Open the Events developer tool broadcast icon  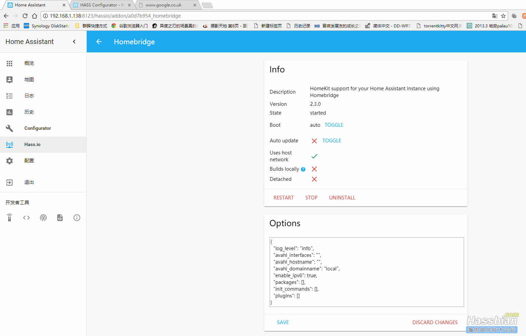43,218
